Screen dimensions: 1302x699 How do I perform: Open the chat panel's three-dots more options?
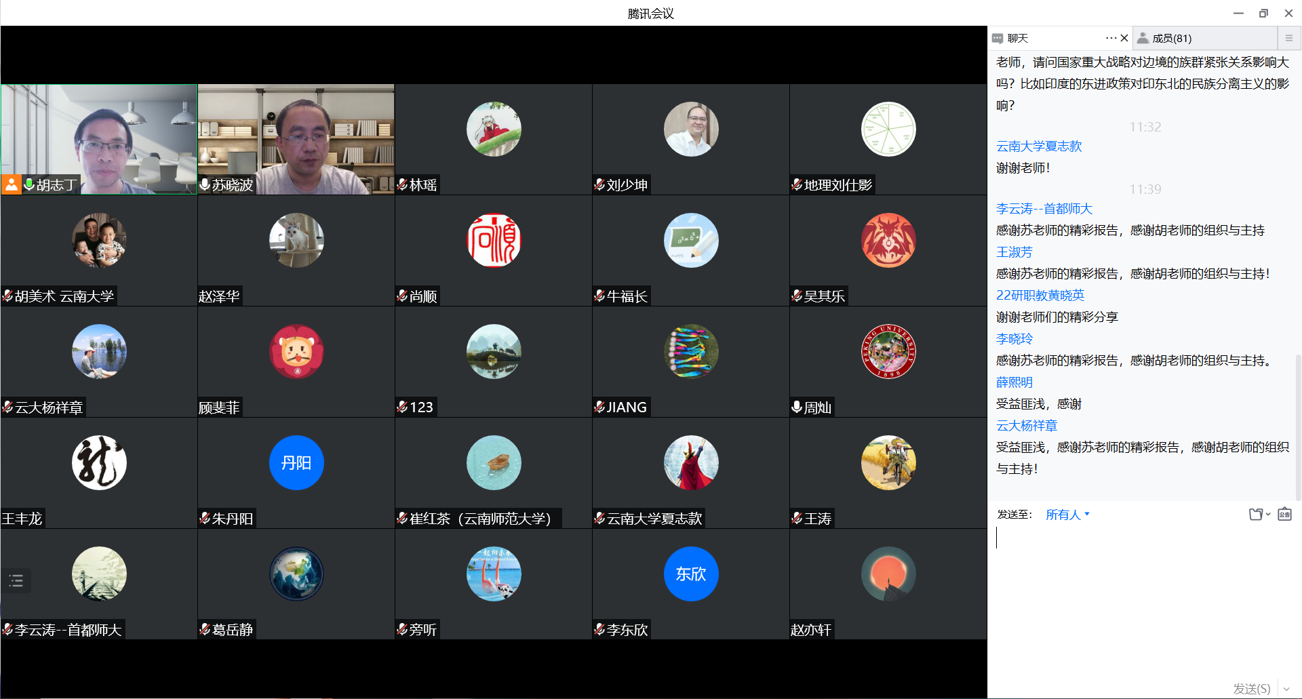pos(1110,38)
